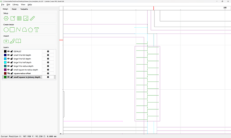Select the measure ruler tool
This screenshot has height=138, width=231.
tap(32, 18)
